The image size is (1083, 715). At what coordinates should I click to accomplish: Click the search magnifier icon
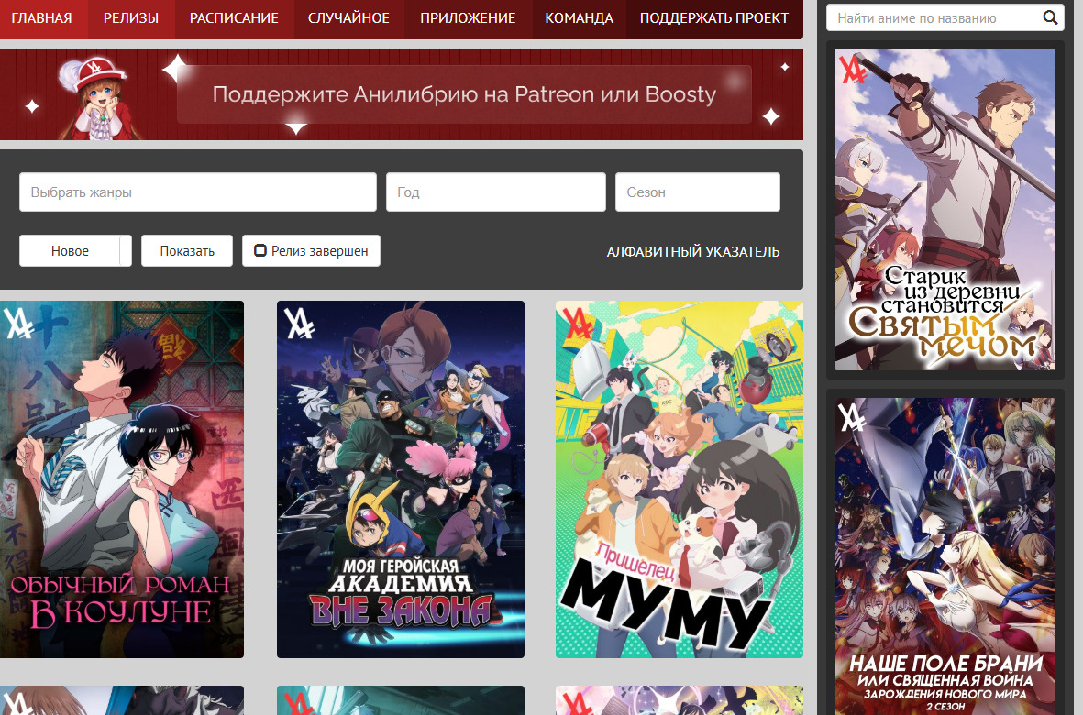tap(1050, 18)
